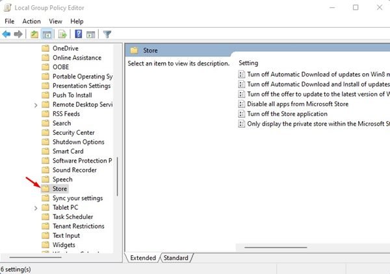390x274 pixels.
Task: Click the Forward arrow toolbar icon
Action: point(18,34)
